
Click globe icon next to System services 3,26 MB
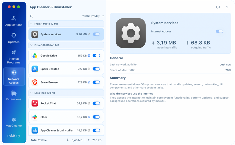click(89, 34)
